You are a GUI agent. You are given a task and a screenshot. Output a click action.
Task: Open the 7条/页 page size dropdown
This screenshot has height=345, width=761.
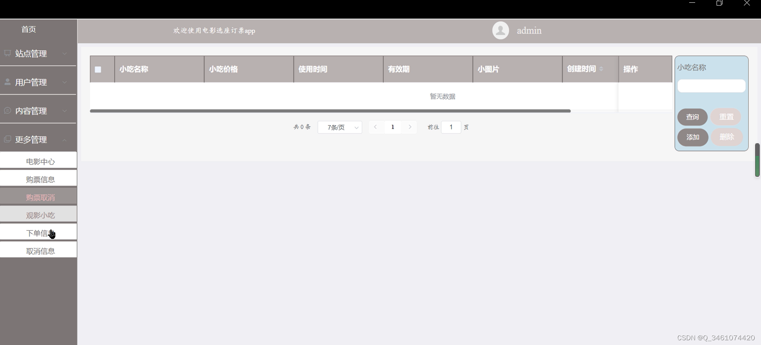[340, 127]
